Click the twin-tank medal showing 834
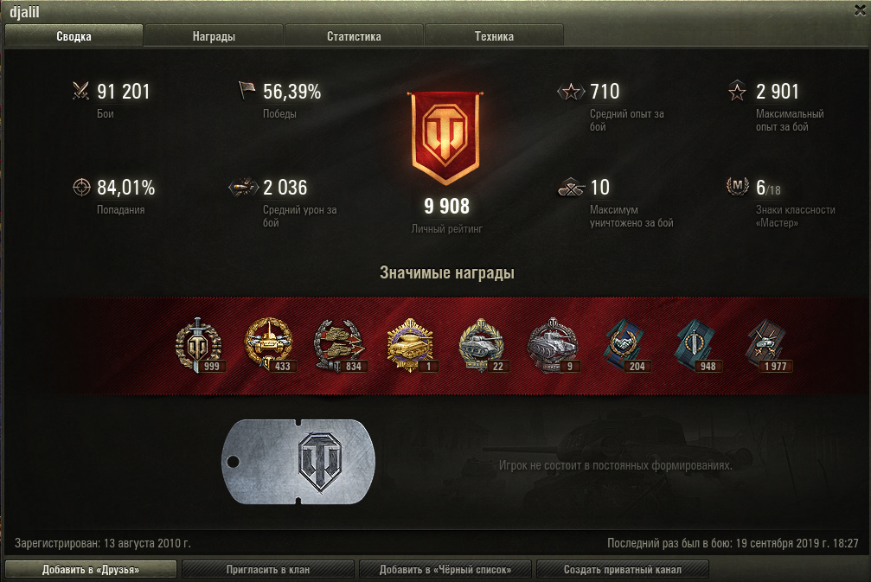This screenshot has height=582, width=871. click(x=339, y=345)
